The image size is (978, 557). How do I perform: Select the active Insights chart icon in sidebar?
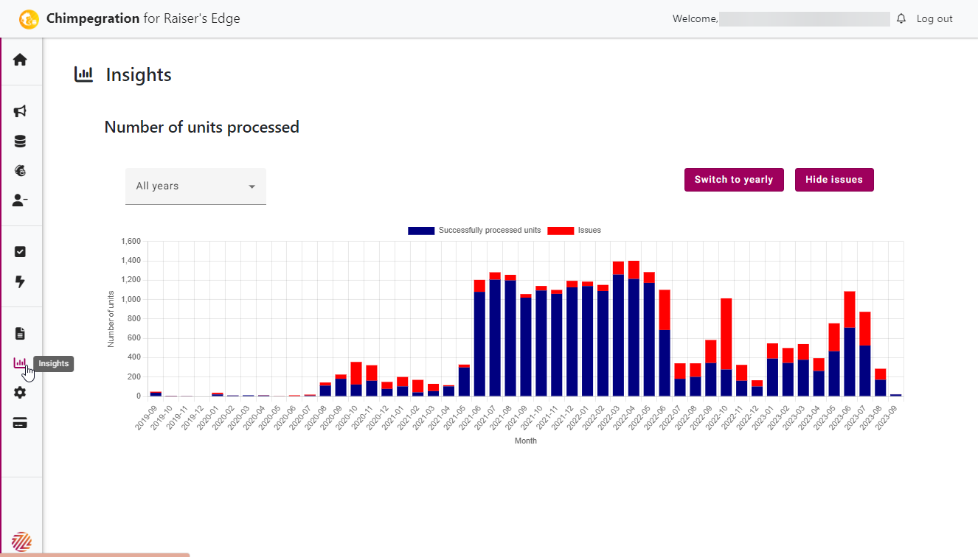click(20, 363)
